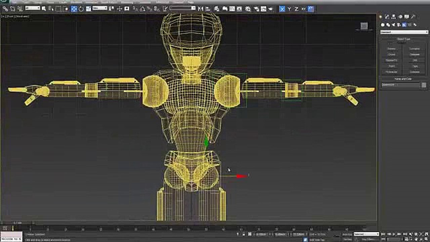Activate the Select and Rotate tool
The height and width of the screenshot is (242, 430).
pos(81,9)
